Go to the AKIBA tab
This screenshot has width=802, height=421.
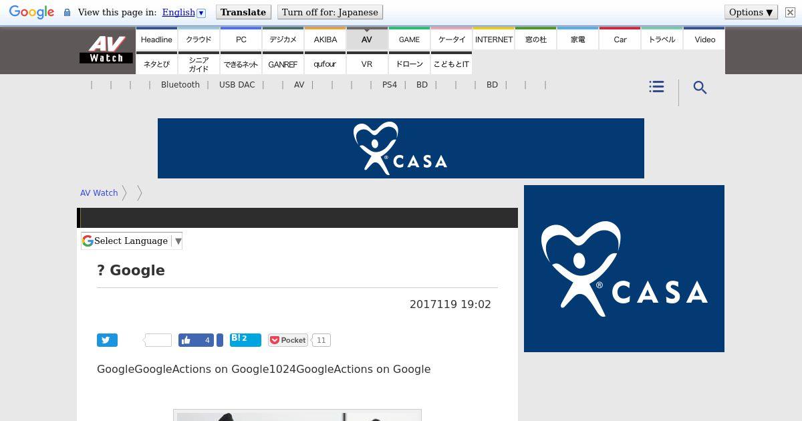pos(325,39)
